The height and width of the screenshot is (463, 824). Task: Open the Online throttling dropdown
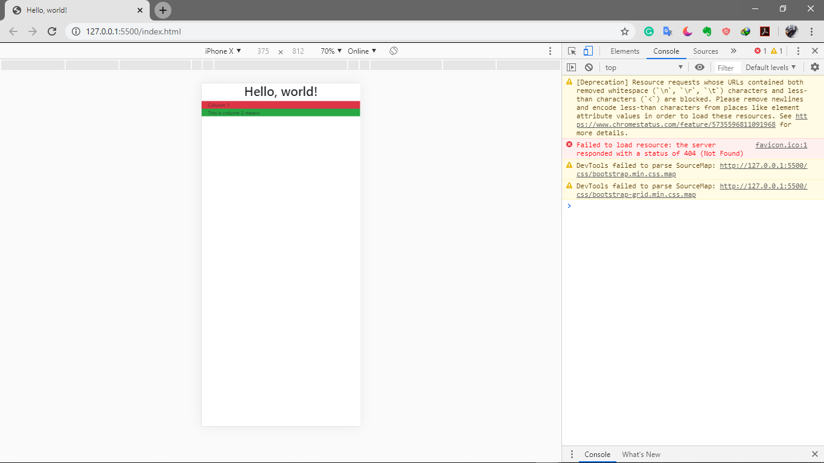pyautogui.click(x=362, y=51)
